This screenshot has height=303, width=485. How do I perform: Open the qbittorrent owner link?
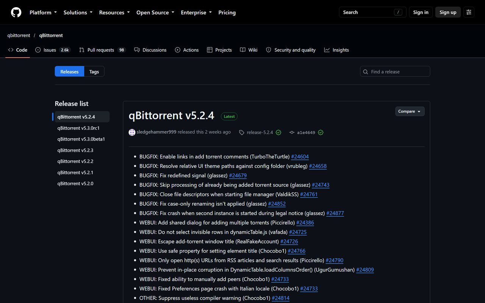(x=19, y=35)
